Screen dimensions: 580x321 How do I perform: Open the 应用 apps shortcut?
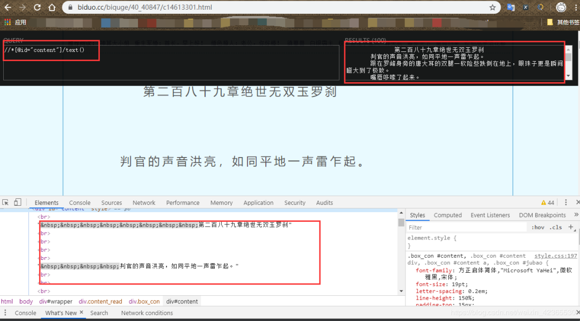[x=15, y=23]
